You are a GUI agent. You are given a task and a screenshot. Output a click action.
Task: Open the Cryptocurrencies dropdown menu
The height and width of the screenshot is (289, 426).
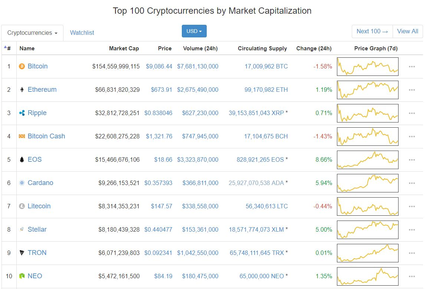32,33
